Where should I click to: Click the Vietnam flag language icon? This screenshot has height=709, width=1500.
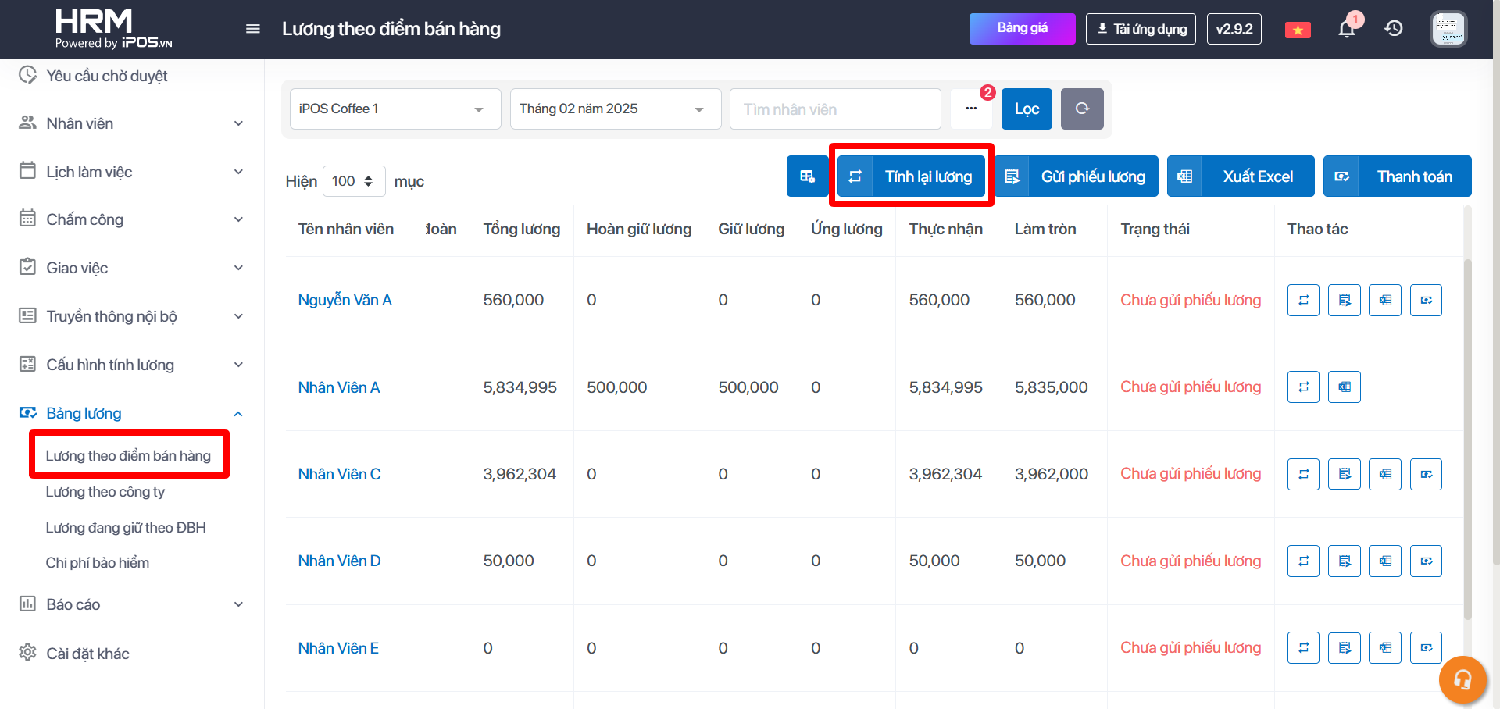point(1298,30)
